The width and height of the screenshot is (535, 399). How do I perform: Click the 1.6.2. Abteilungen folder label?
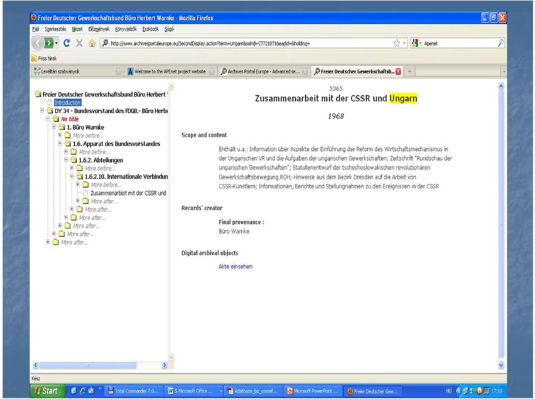pyautogui.click(x=101, y=160)
